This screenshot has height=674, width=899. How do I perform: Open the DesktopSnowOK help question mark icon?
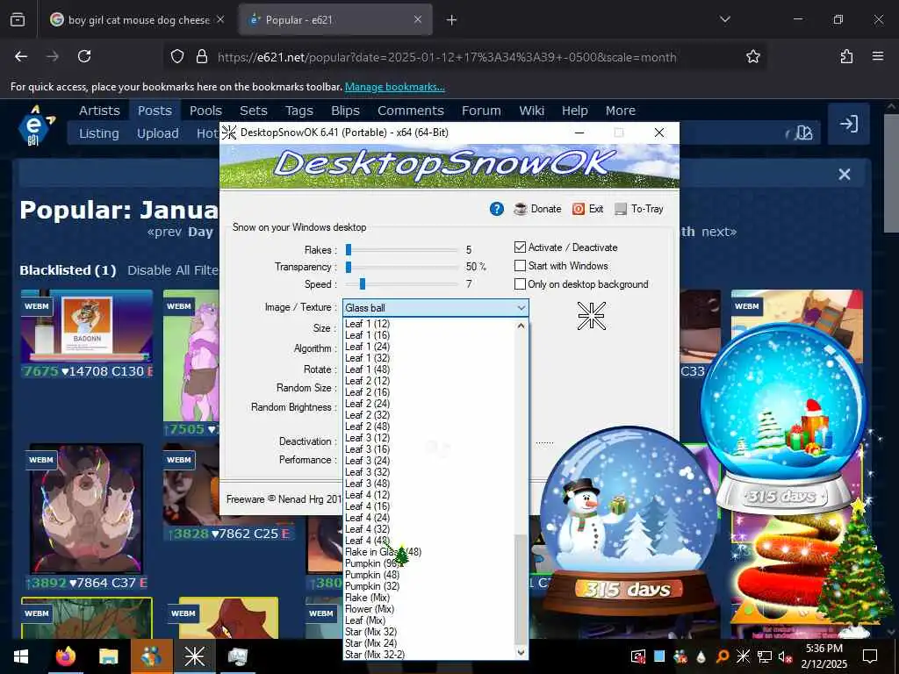point(497,209)
